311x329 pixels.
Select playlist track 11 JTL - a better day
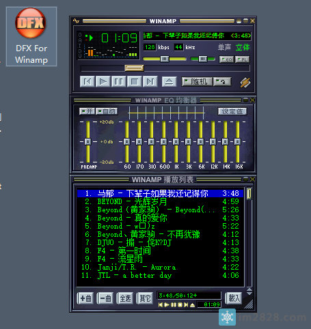tap(160, 275)
